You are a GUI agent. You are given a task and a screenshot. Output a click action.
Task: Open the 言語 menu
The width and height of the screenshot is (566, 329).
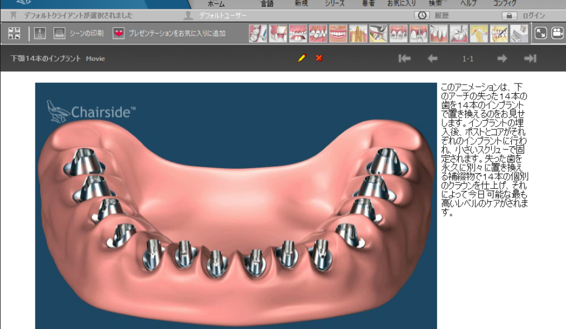[x=267, y=4]
